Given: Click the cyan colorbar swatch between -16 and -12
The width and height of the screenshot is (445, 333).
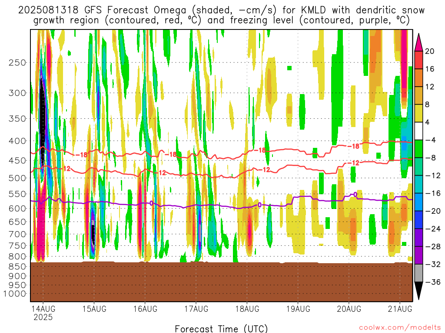Looking at the screenshot, I should (x=418, y=184).
